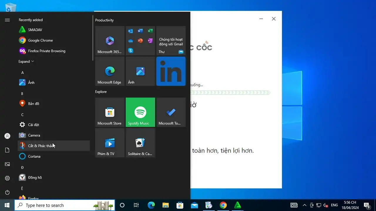Open the Power options in Start sidebar

point(7,192)
